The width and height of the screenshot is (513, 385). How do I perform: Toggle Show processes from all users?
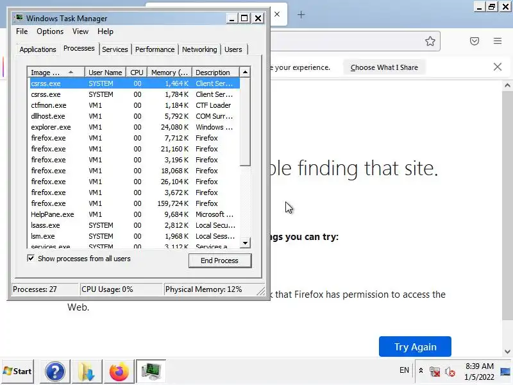[31, 259]
